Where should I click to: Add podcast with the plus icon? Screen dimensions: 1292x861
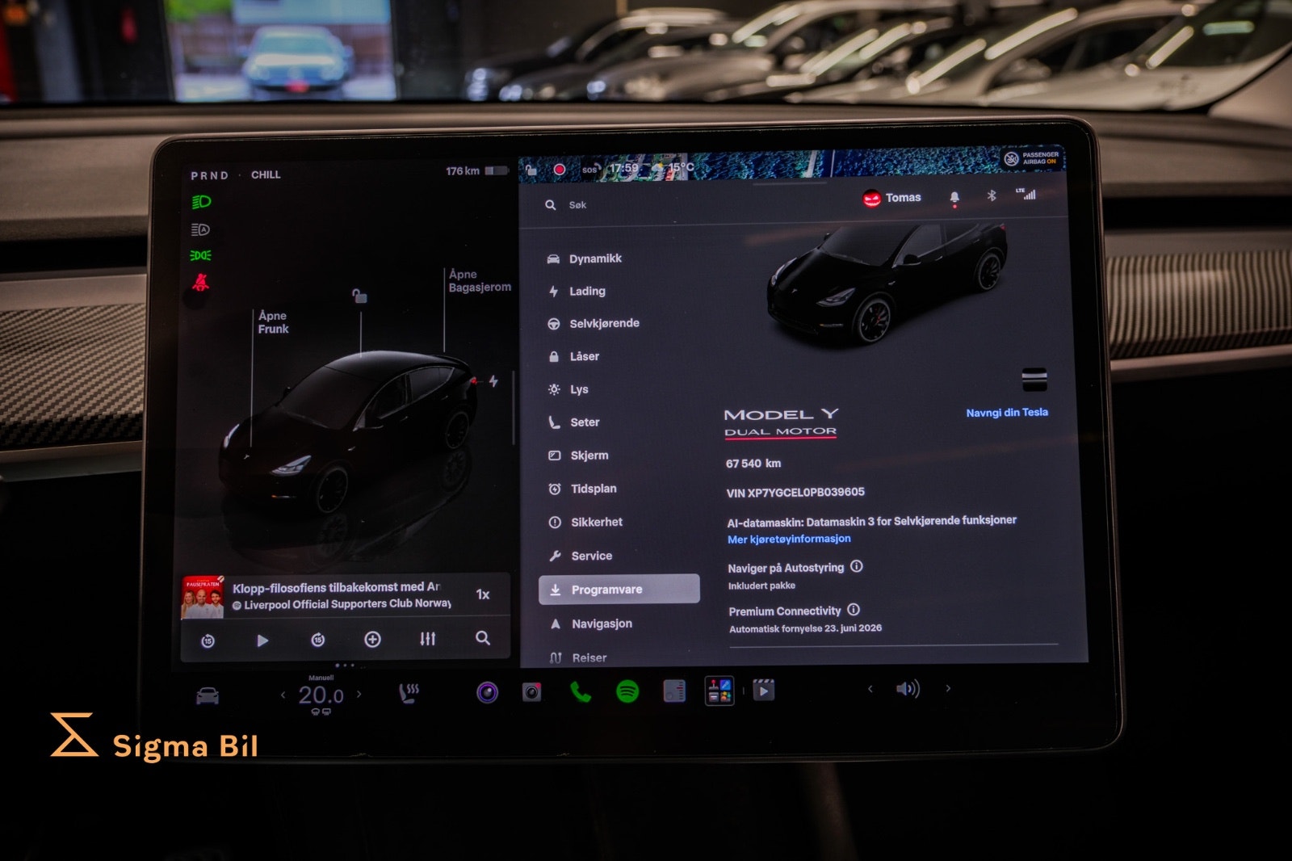pyautogui.click(x=372, y=640)
